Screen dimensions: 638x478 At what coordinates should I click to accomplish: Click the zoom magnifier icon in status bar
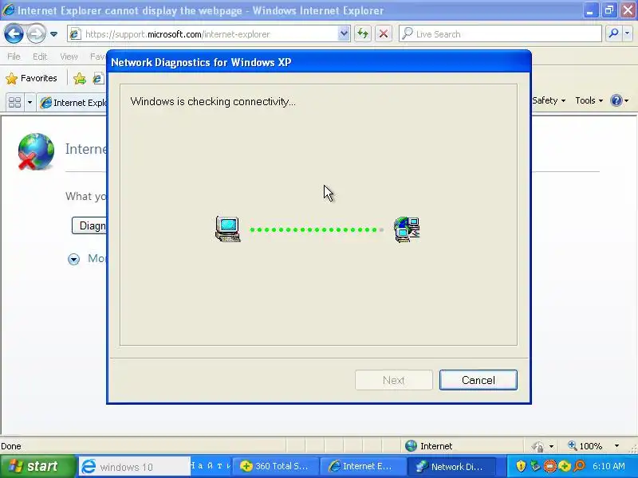[573, 446]
